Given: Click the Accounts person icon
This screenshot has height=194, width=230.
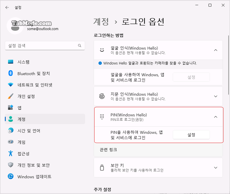Looking at the screenshot, I should [x=11, y=119].
